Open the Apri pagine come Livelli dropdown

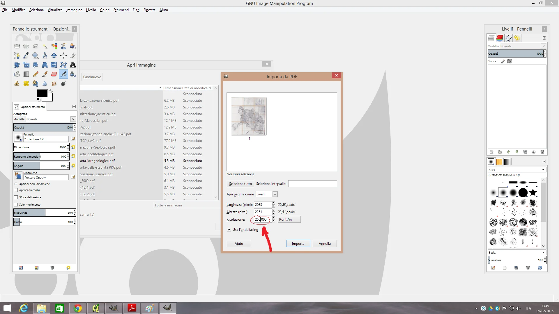tap(266, 194)
